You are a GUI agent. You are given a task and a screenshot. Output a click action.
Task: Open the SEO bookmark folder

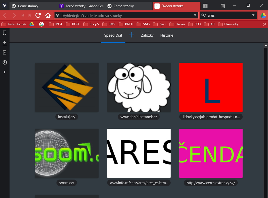pos(194,24)
